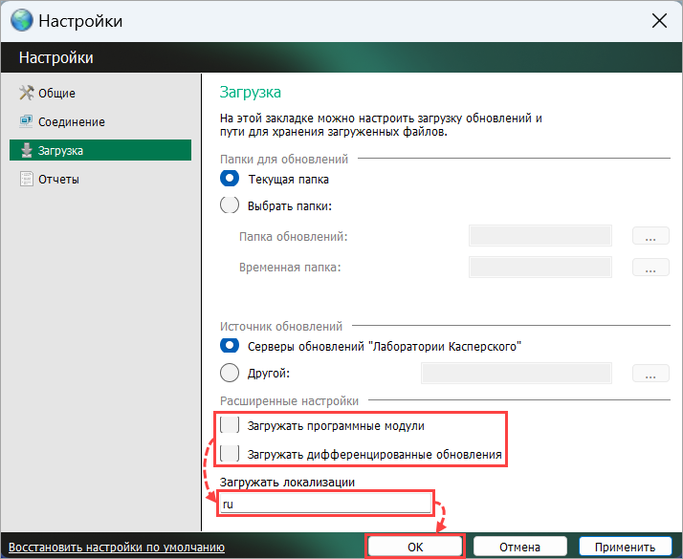This screenshot has height=559, width=683.
Task: Confirm settings with the OK button
Action: [415, 547]
